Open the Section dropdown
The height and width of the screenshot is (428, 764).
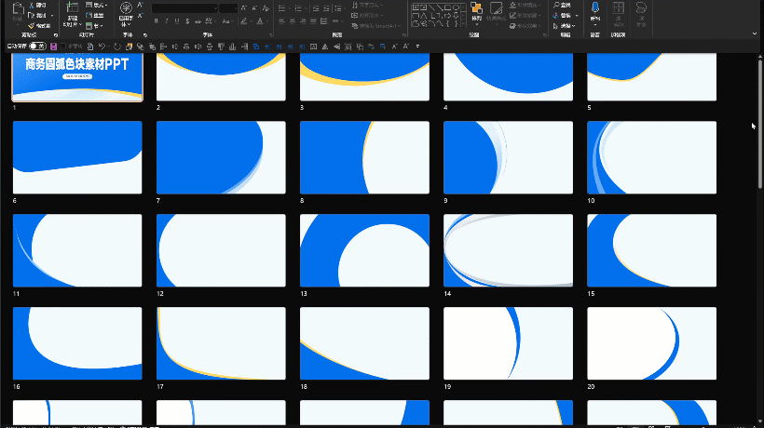[94, 26]
